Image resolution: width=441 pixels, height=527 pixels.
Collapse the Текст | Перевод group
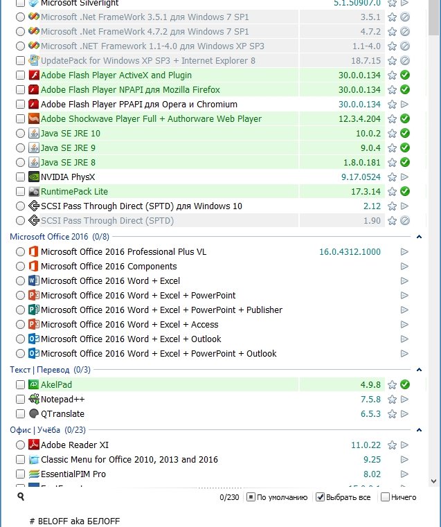click(x=419, y=370)
